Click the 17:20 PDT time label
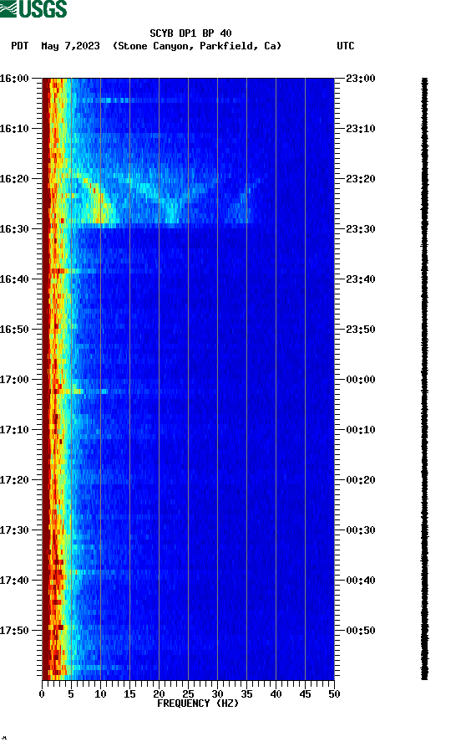The height and width of the screenshot is (747, 461). 14,480
